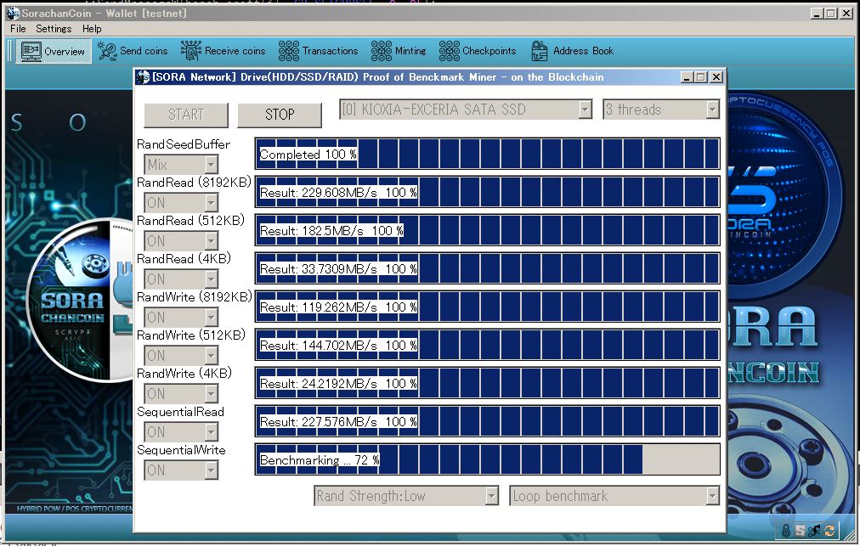Click the 'RandRead (4KB)' label
Screen dimensions: 860x546
pos(184,259)
